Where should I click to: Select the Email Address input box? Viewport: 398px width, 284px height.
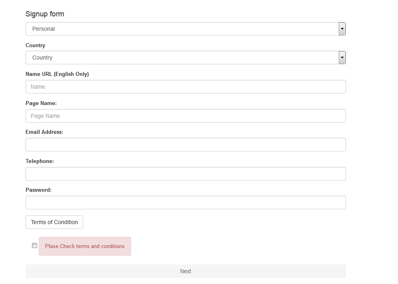185,145
